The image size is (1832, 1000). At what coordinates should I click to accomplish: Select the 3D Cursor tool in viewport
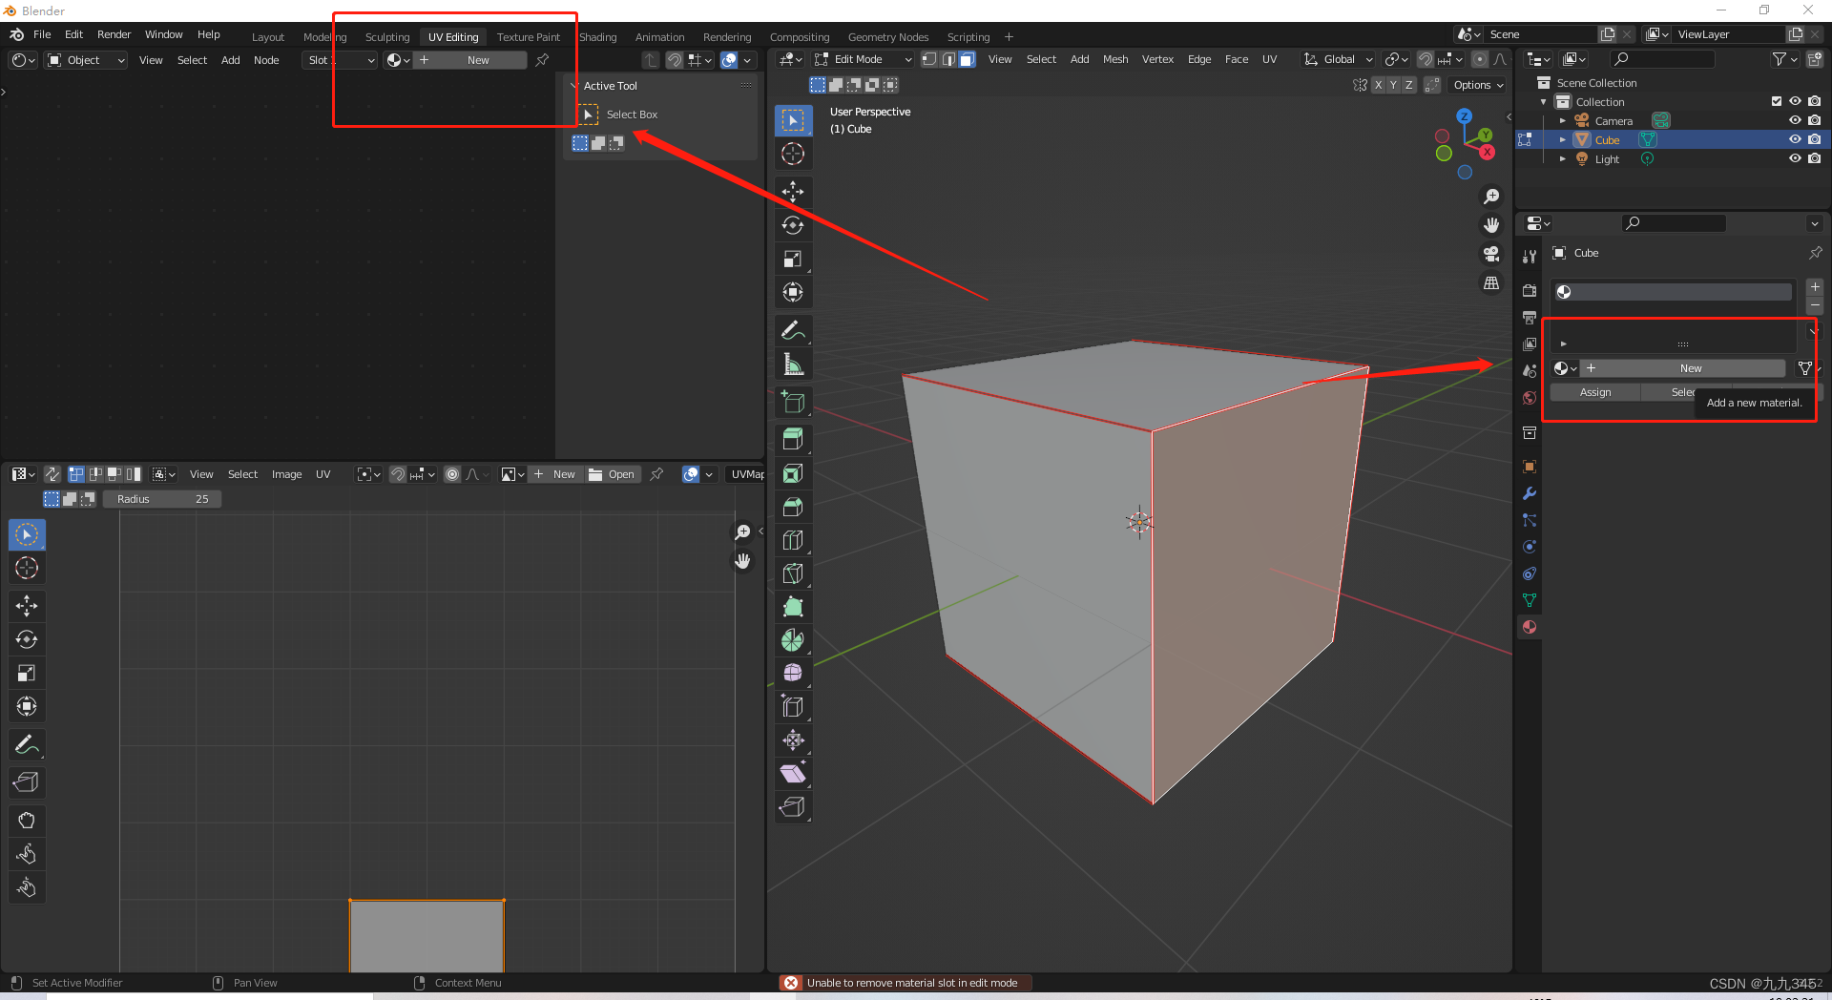click(793, 154)
